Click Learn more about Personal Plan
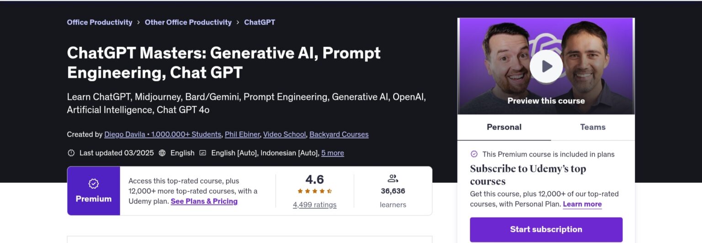The height and width of the screenshot is (243, 702). tap(582, 204)
